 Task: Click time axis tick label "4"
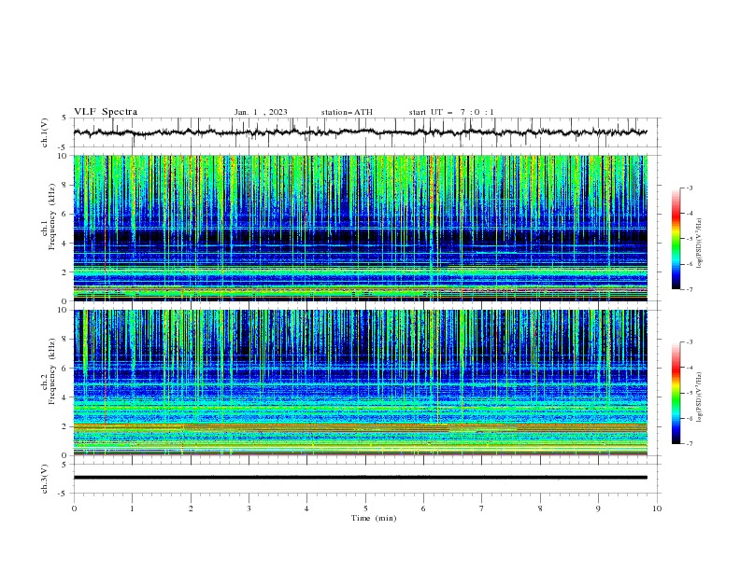306,508
